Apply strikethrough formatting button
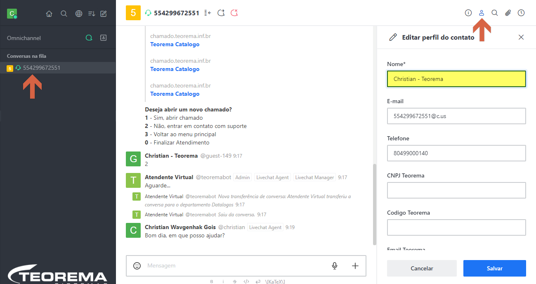This screenshot has height=284, width=536. [235, 282]
